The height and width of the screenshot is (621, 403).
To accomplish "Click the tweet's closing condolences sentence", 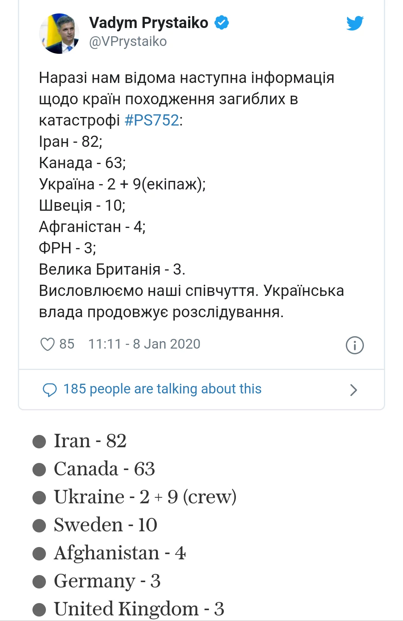I will 191,301.
